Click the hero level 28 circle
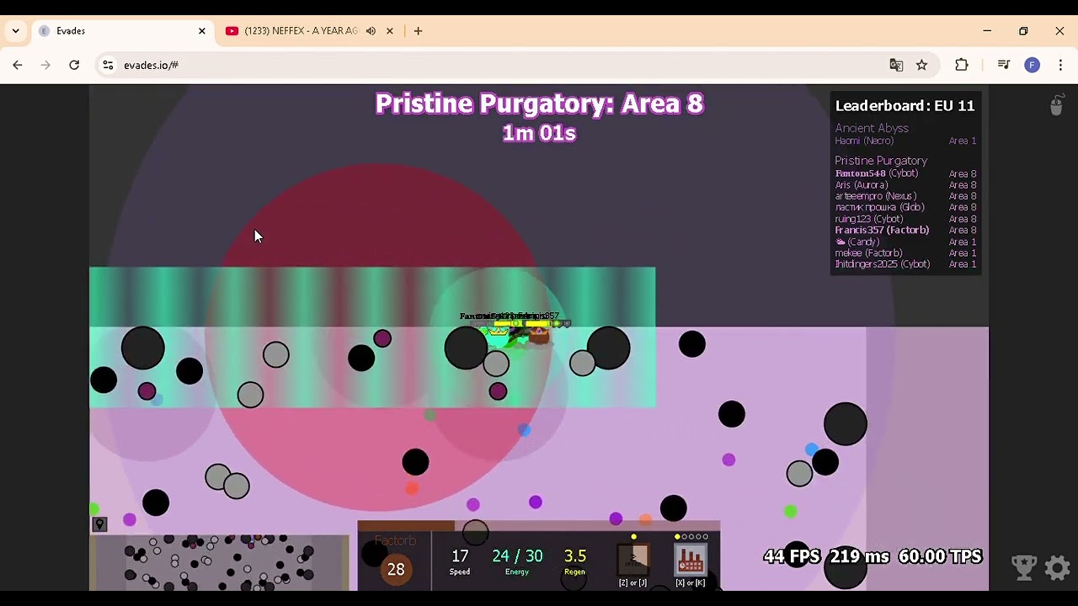Viewport: 1078px width, 606px height. (x=396, y=569)
